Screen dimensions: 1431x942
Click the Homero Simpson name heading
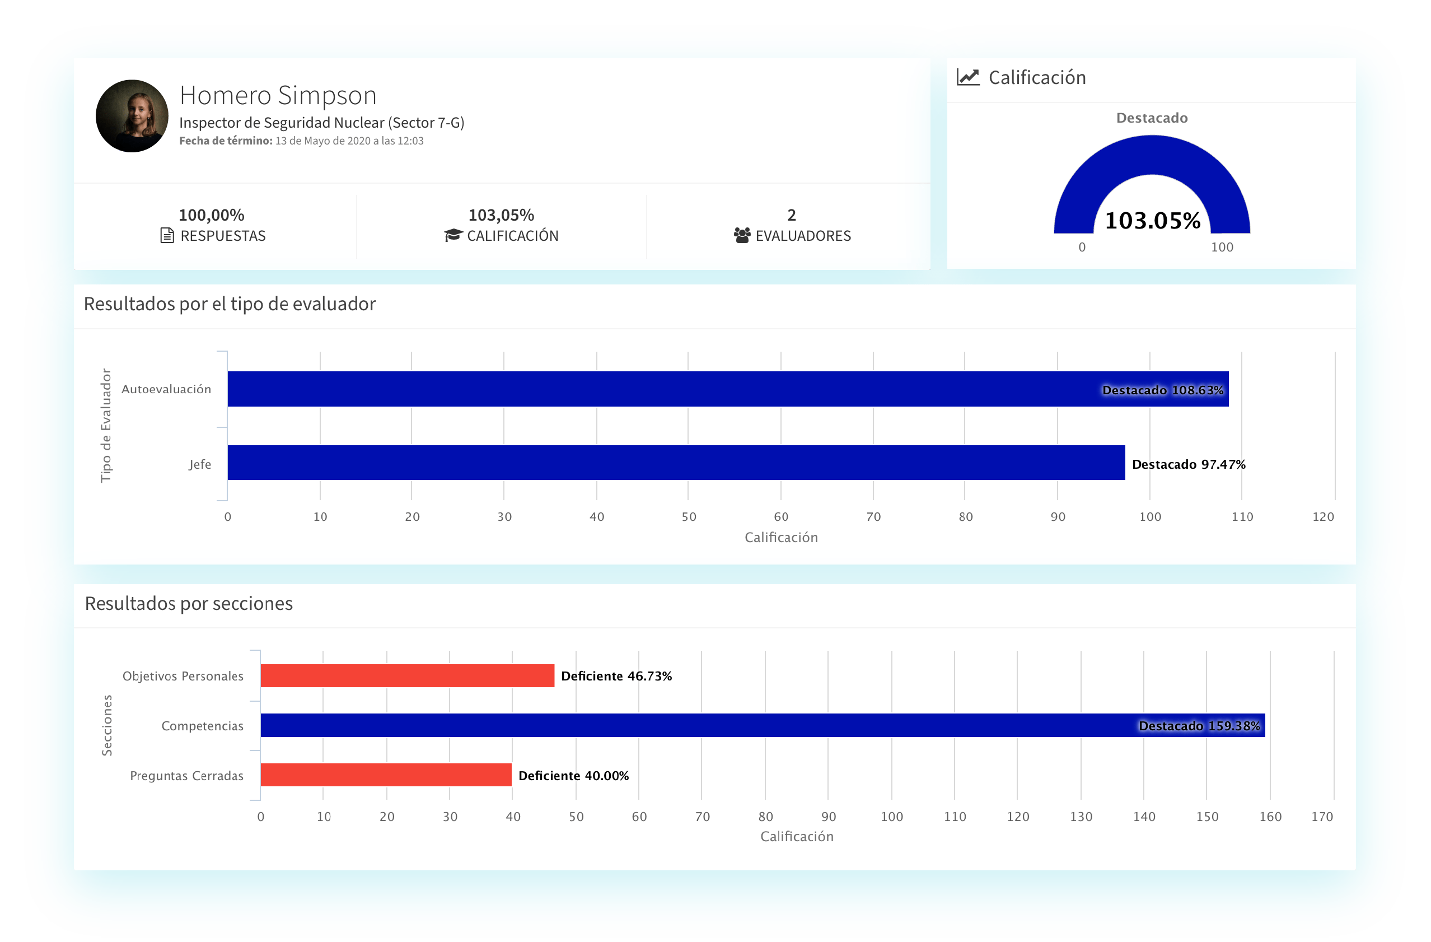click(x=278, y=96)
